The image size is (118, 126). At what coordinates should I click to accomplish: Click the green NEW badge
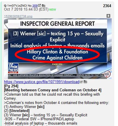pyautogui.click(x=52, y=10)
